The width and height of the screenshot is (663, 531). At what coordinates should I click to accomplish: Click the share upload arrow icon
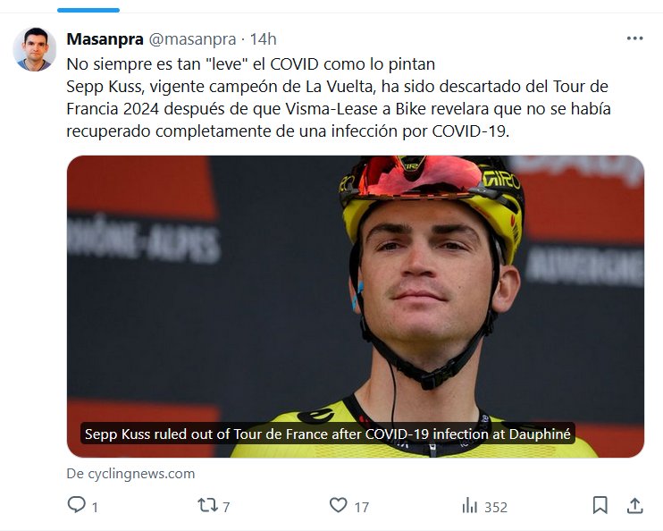(634, 506)
